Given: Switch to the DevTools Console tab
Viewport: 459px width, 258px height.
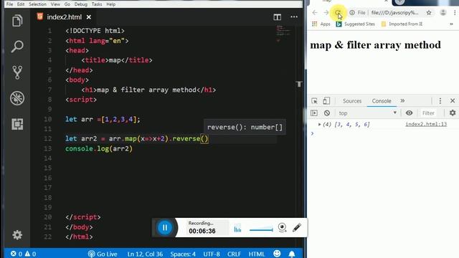Looking at the screenshot, I should (382, 101).
